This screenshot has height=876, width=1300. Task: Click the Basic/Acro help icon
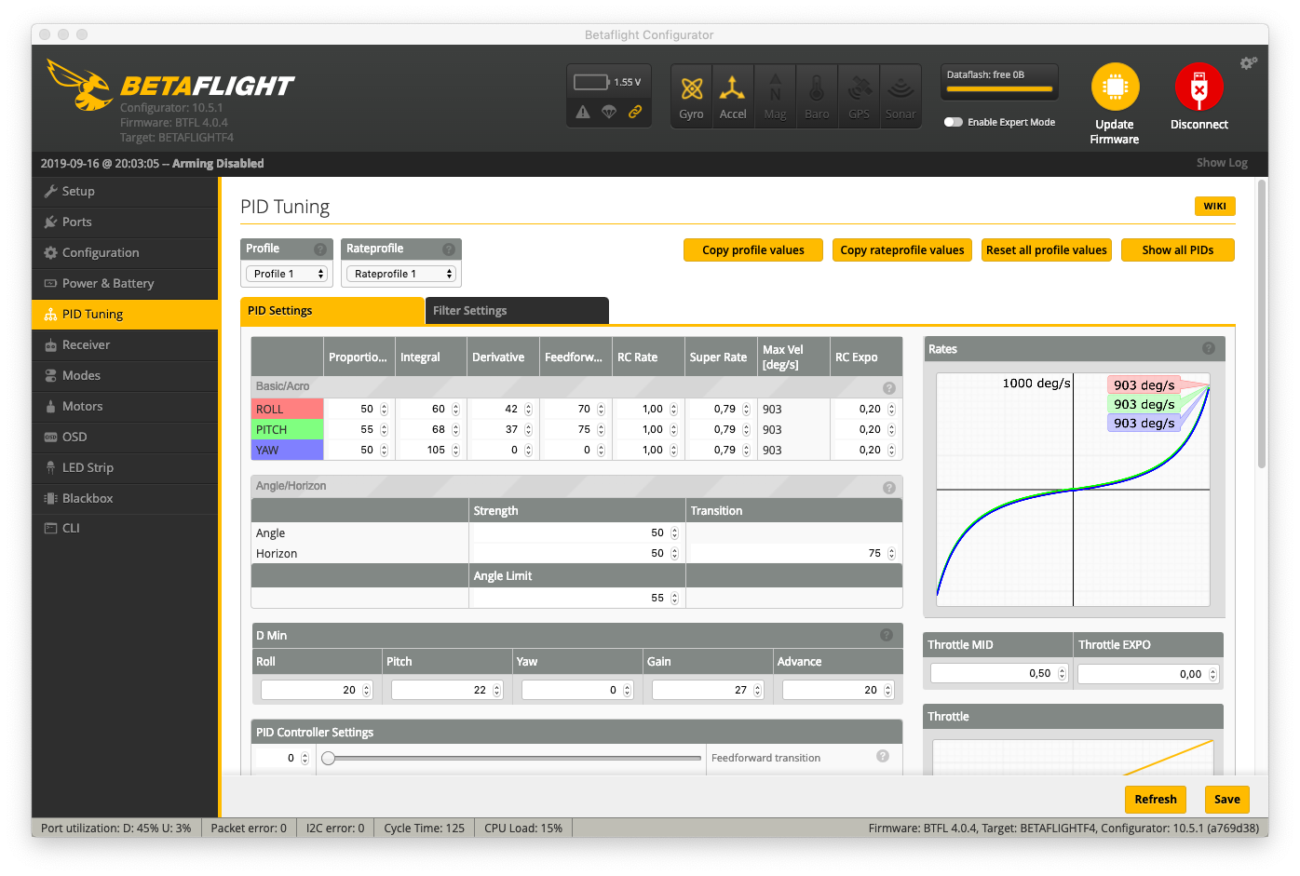pos(888,388)
